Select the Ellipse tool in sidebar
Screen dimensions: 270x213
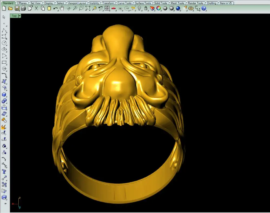click(4, 50)
